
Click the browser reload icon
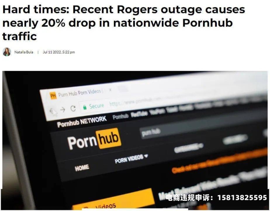(x=73, y=108)
